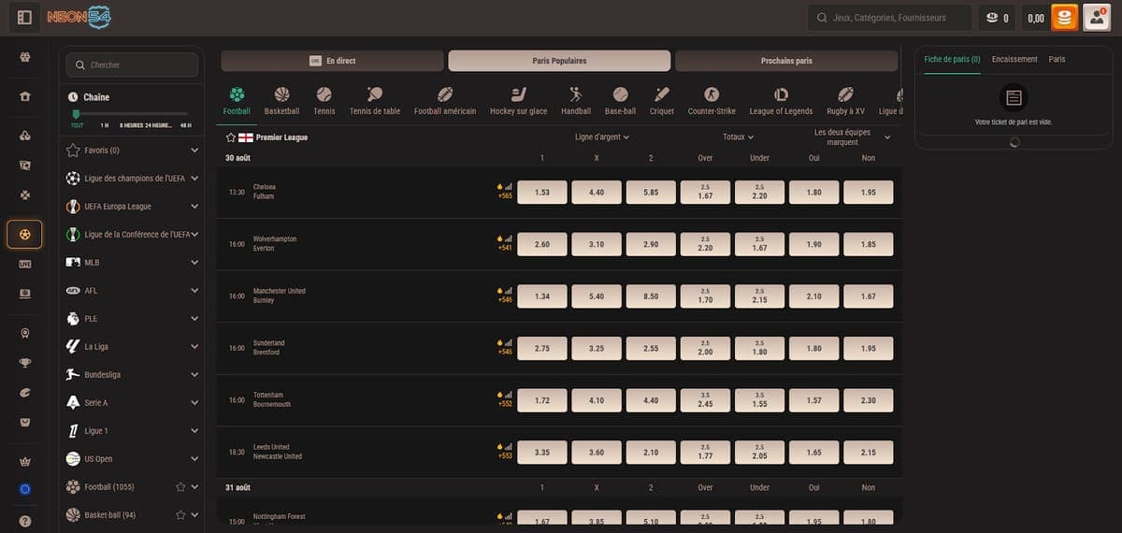Click the Chaine time range slider handle

[x=76, y=114]
